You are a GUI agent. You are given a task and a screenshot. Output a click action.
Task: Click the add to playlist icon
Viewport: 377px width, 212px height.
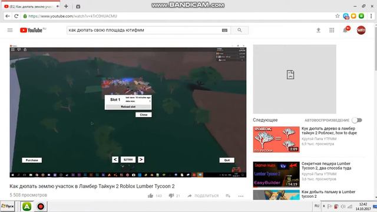click(228, 196)
